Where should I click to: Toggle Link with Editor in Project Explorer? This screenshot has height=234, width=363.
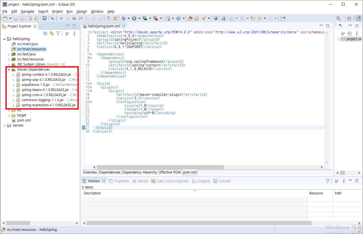tap(51, 33)
